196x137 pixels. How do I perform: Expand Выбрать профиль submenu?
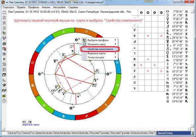click(100, 40)
